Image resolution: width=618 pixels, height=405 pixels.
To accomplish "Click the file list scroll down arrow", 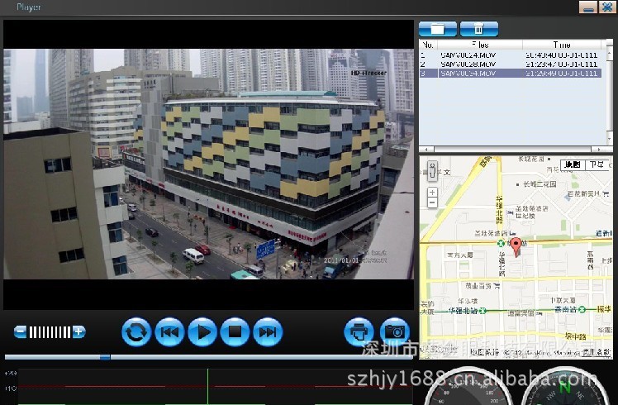I will click(610, 139).
